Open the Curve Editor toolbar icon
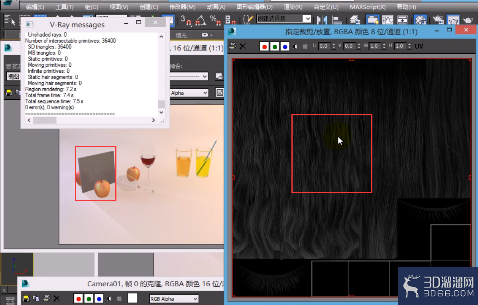Screen dimensions: 478x305 click(x=388, y=20)
